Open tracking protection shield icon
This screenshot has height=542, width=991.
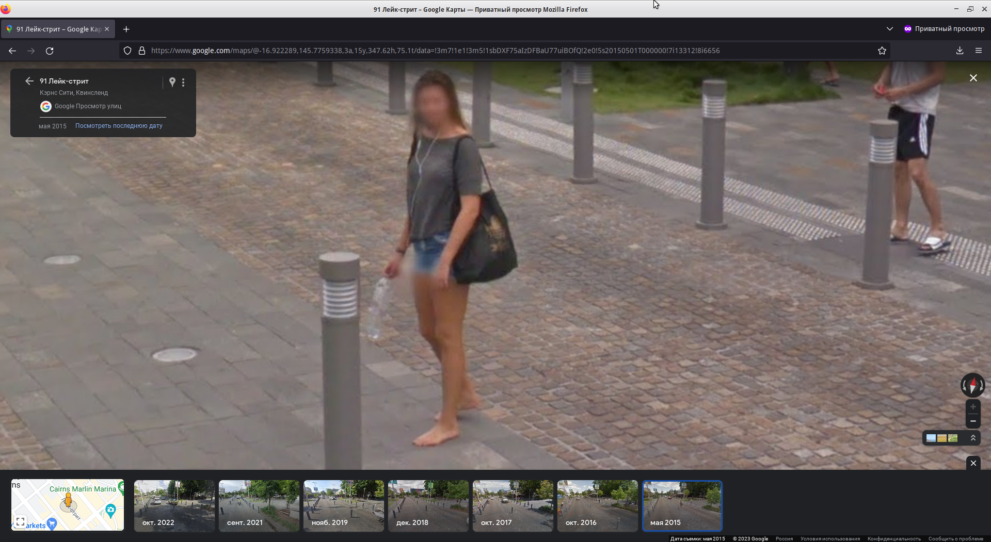[x=127, y=51]
